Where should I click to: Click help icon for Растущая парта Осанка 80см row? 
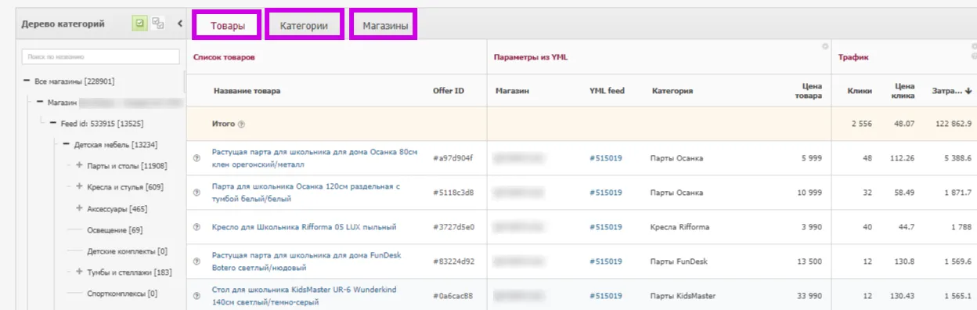coord(196,158)
